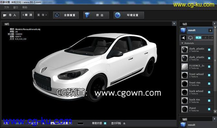This screenshot has height=128, width=217.
Task: Click the blue cube beside renolt in Scene panel
Action: pyautogui.click(x=183, y=30)
